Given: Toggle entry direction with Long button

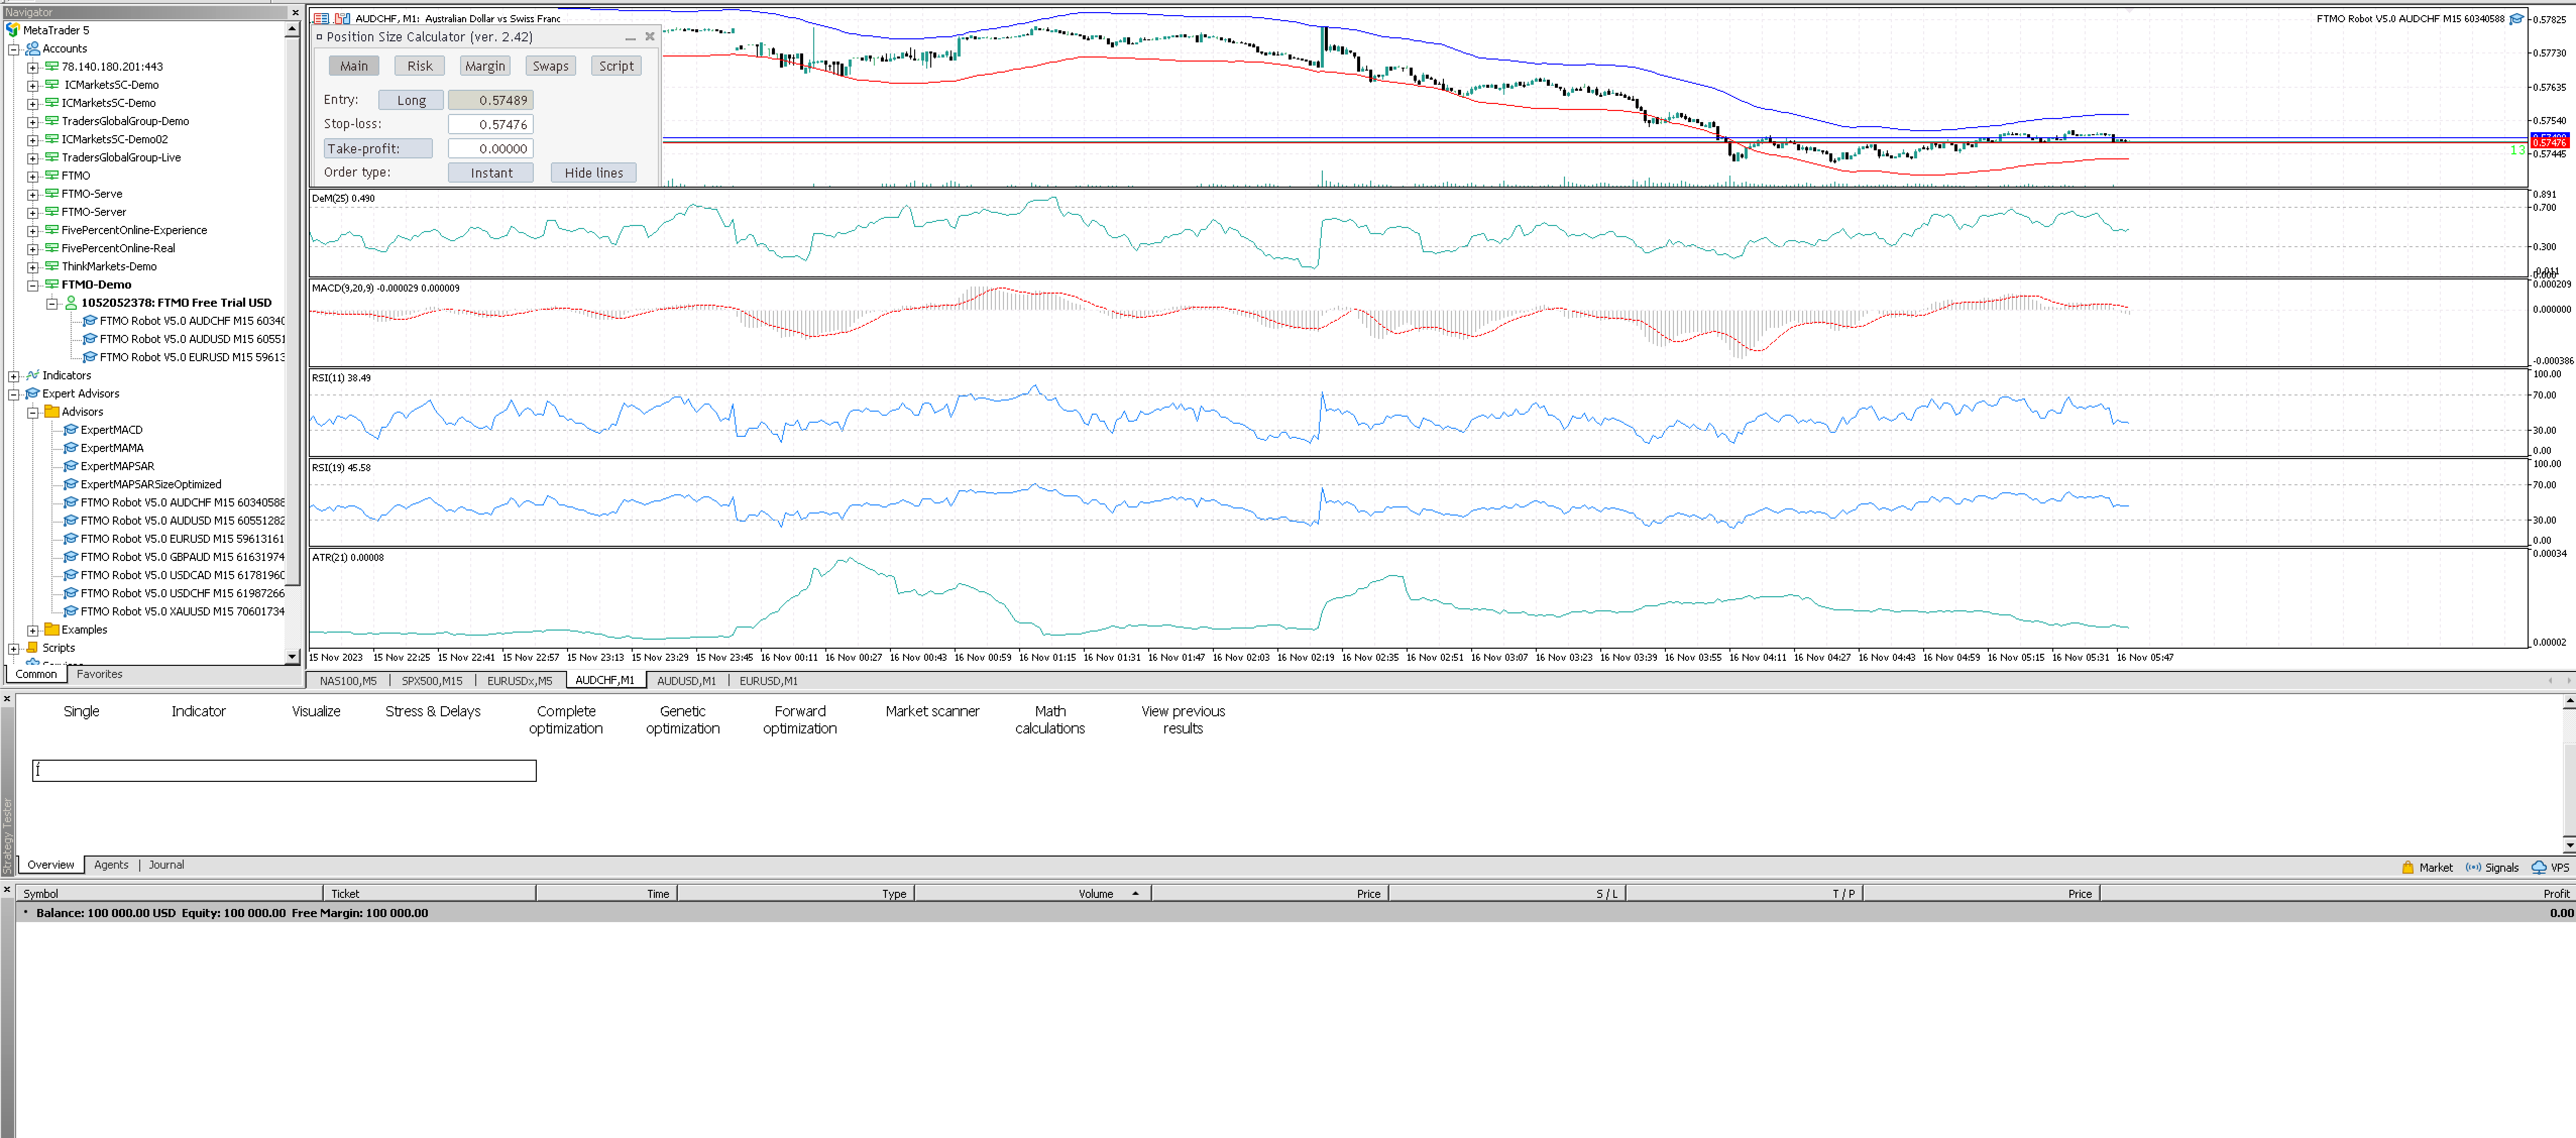Looking at the screenshot, I should point(411,100).
